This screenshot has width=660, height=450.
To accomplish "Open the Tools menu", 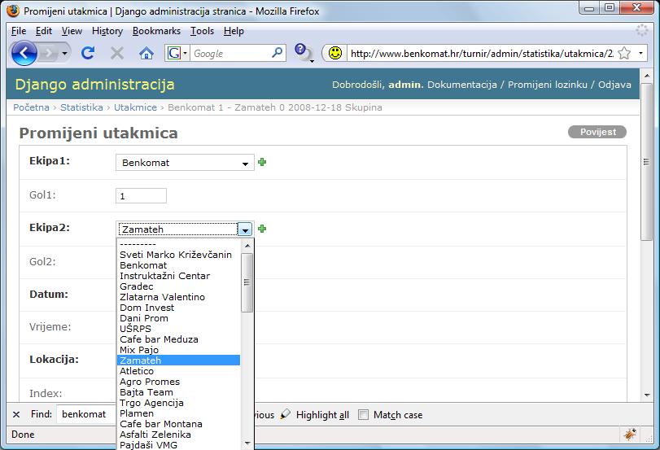I will tap(202, 31).
